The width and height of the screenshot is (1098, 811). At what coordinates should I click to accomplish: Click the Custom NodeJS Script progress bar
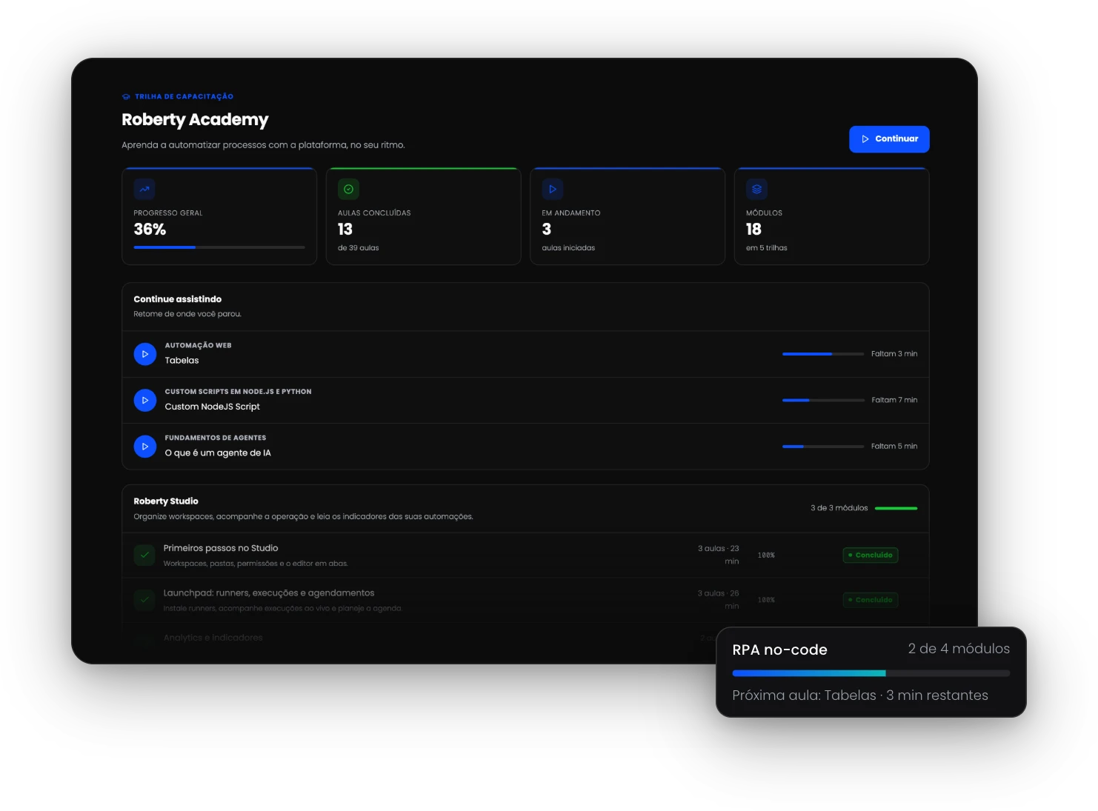[823, 400]
